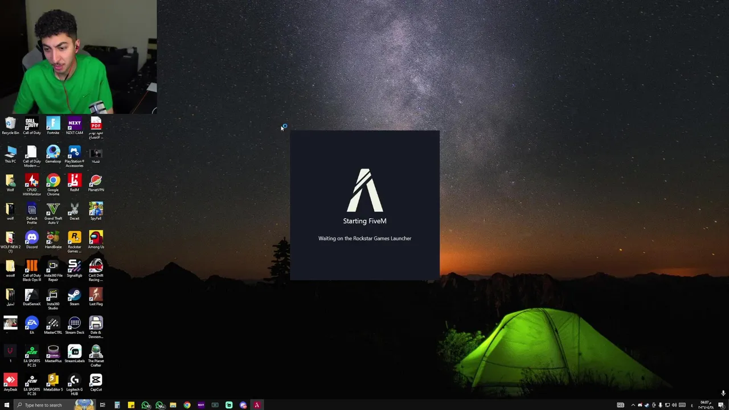Open the WOLF NEW 2 folder

(x=10, y=242)
